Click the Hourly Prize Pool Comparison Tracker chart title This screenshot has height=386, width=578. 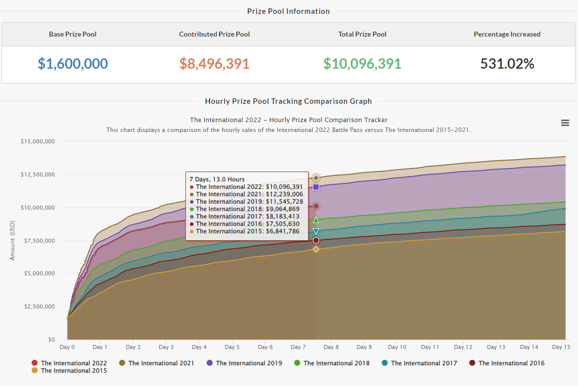pos(288,120)
